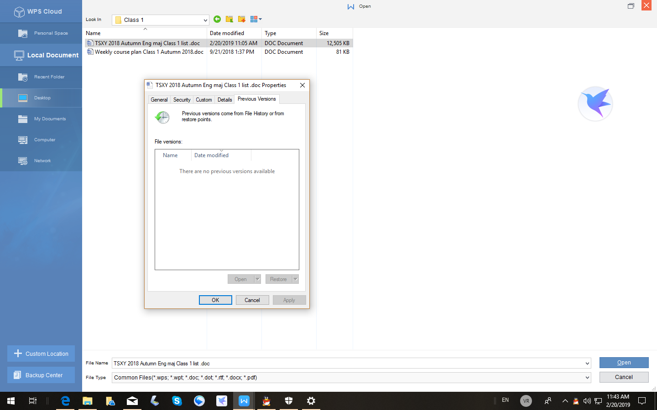Viewport: 657px width, 410px height.
Task: Sort file list by Type column
Action: point(289,33)
